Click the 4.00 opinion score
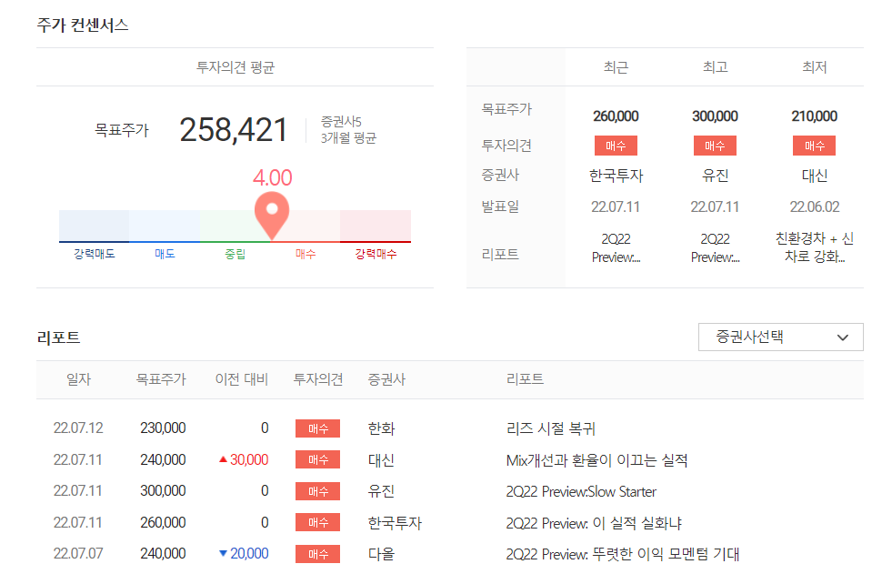The image size is (882, 574). click(272, 177)
